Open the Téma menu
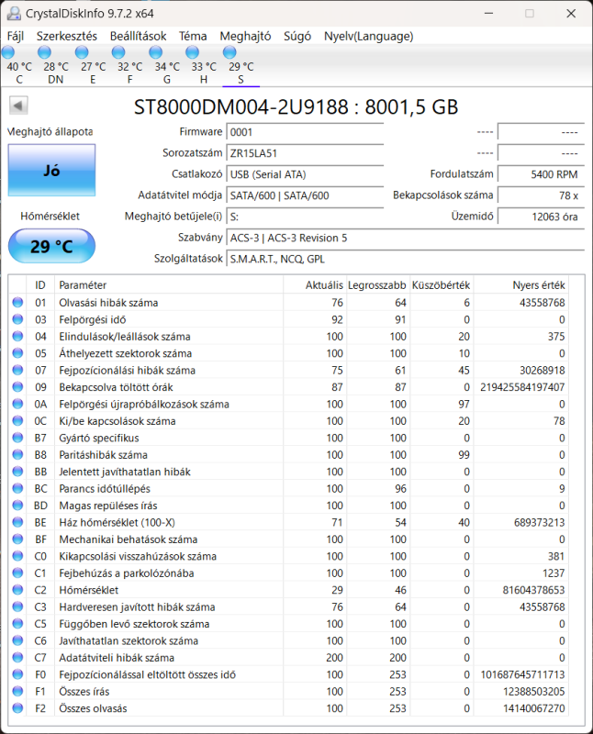Image resolution: width=593 pixels, height=734 pixels. point(193,36)
